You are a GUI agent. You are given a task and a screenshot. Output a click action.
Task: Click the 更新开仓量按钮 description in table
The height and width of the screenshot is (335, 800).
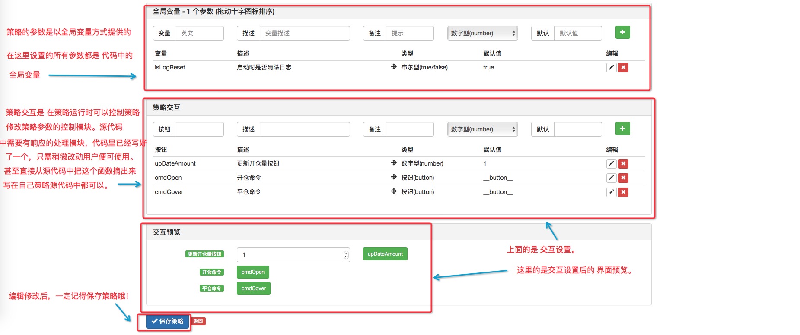pyautogui.click(x=258, y=163)
